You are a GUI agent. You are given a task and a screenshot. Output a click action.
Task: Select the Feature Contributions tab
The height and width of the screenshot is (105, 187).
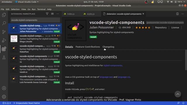point(88,47)
